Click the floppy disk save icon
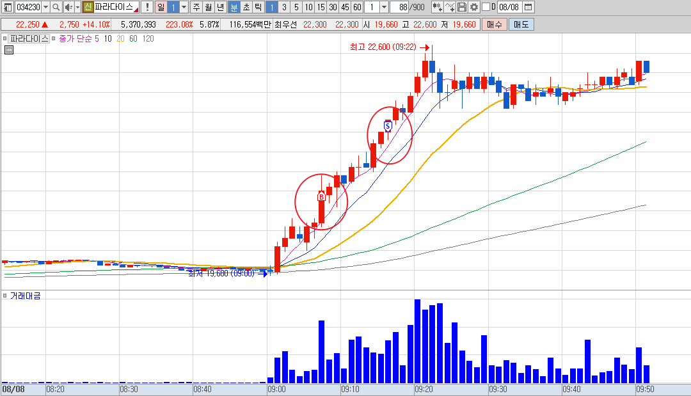 click(x=461, y=7)
